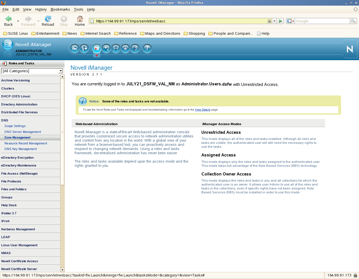Expand the Linux User Management role

click(x=19, y=245)
